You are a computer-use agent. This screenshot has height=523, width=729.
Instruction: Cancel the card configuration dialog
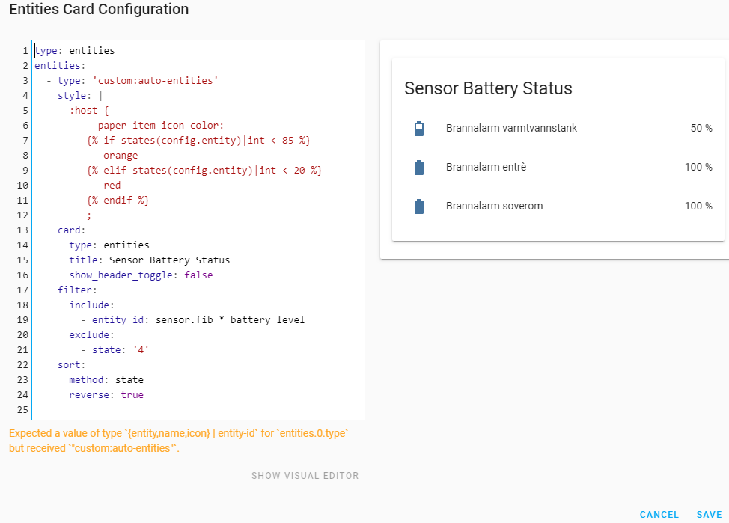pyautogui.click(x=659, y=515)
